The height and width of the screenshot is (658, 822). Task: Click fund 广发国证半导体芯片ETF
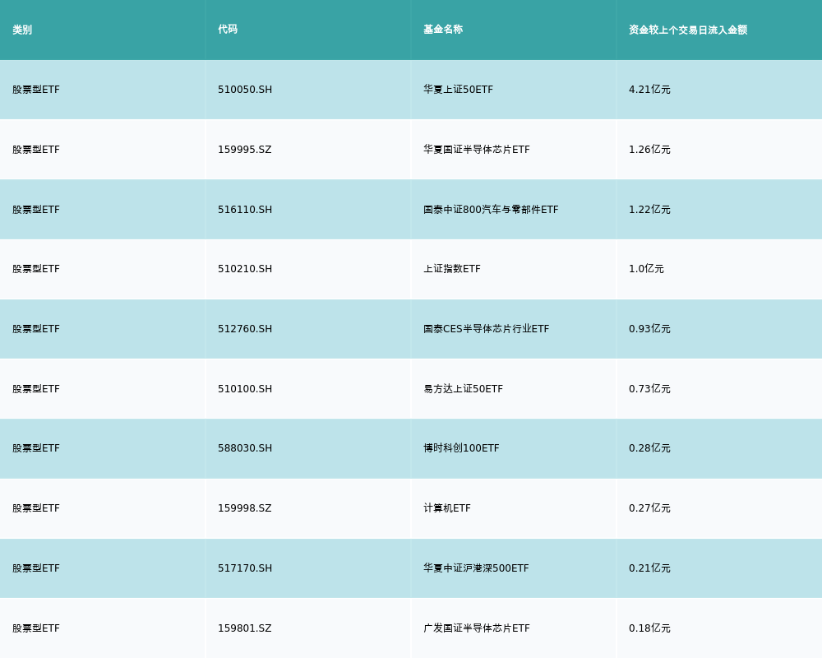pyautogui.click(x=477, y=628)
